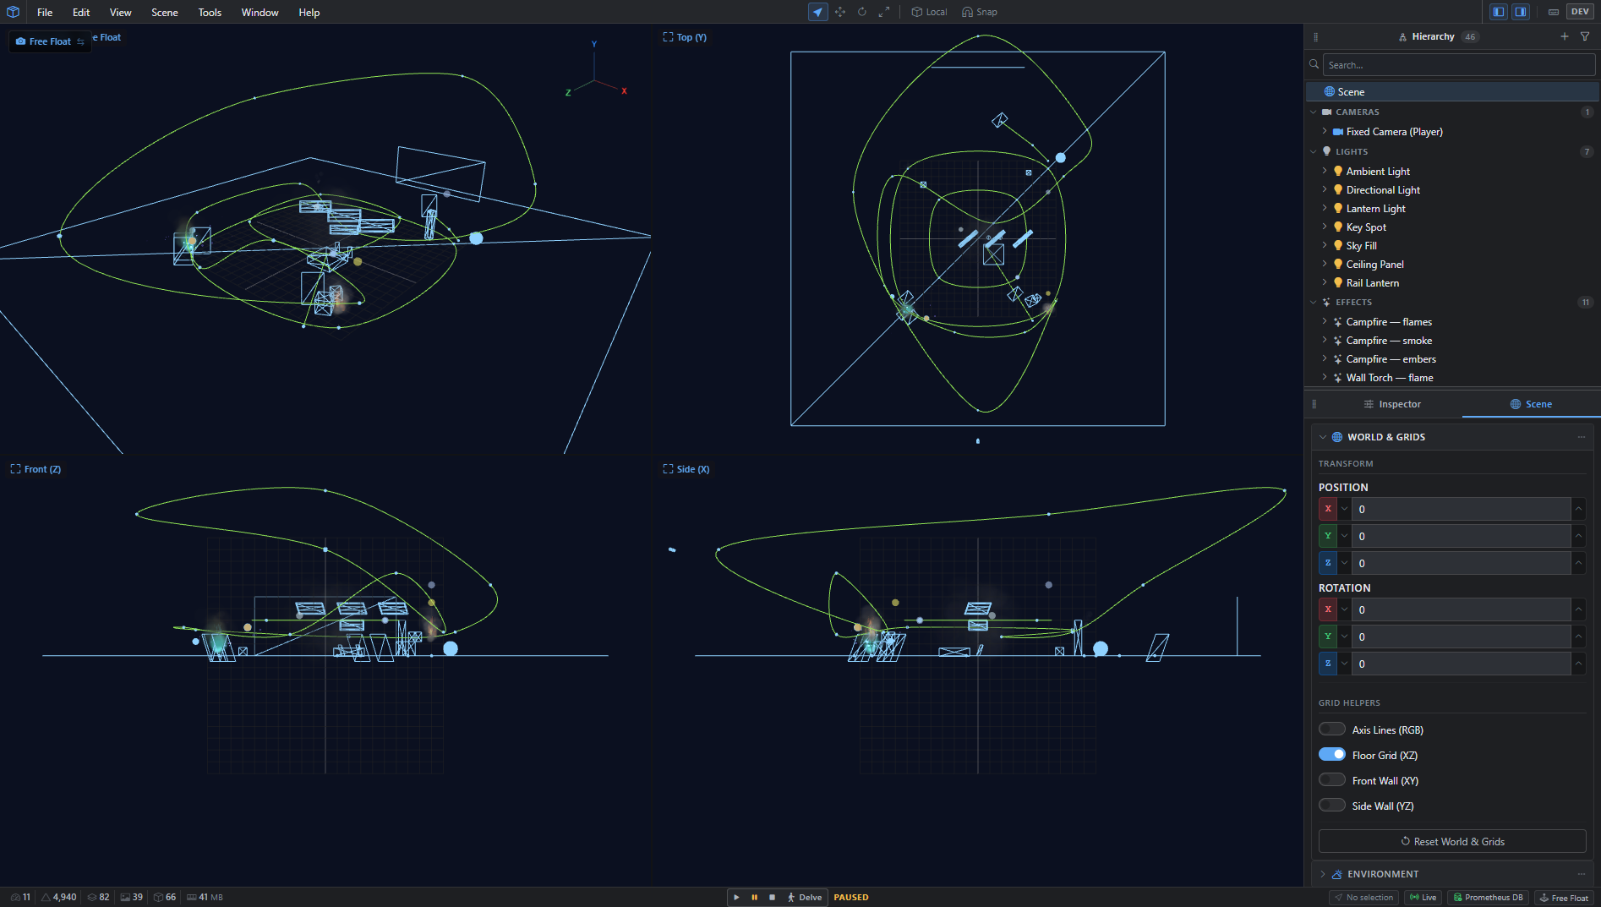The height and width of the screenshot is (907, 1601).
Task: Collapse the CAMERAS group
Action: click(x=1313, y=112)
